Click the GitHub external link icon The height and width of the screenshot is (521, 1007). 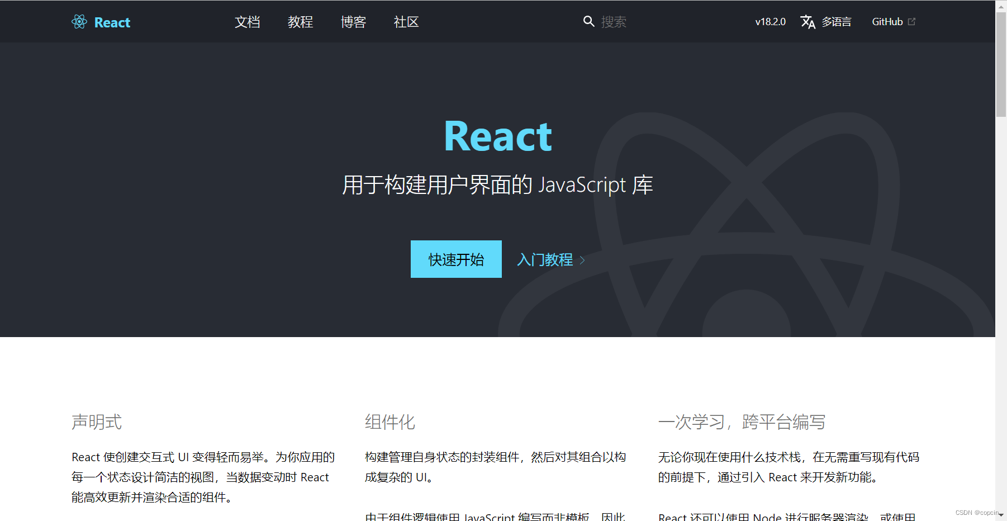tap(911, 22)
